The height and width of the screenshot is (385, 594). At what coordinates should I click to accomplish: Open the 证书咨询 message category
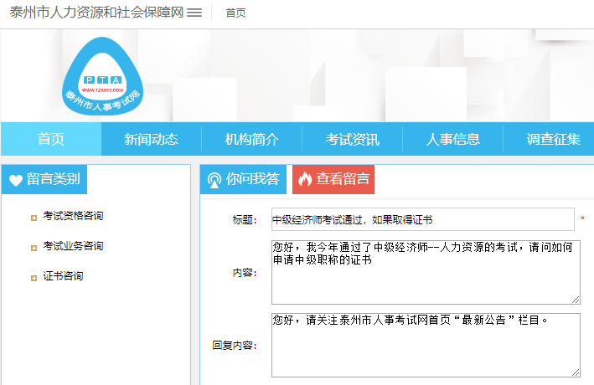tap(64, 276)
